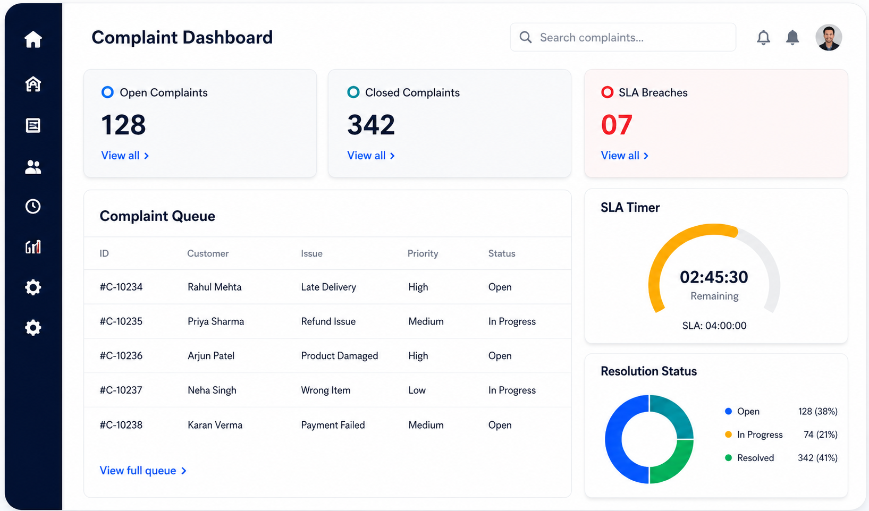Viewport: 869px width, 511px height.
Task: Open complaint #C-10234
Action: pyautogui.click(x=121, y=287)
